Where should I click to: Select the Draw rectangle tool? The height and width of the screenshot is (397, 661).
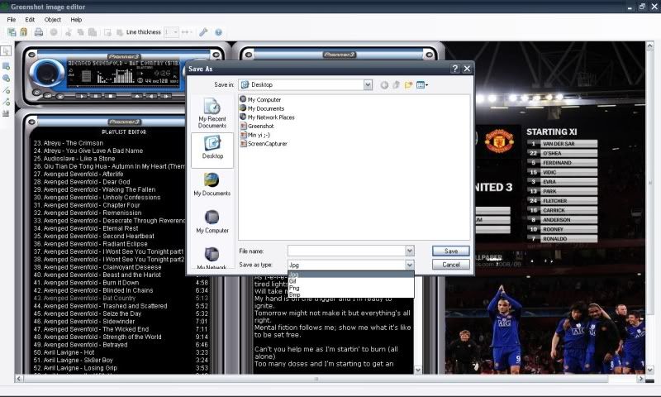pos(6,66)
